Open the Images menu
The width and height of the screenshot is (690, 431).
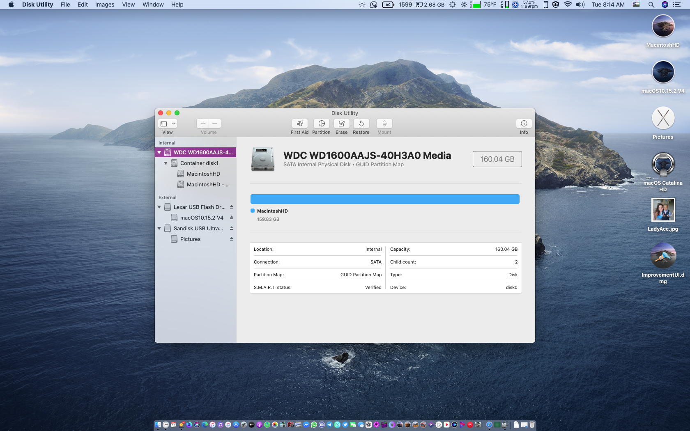coord(105,5)
